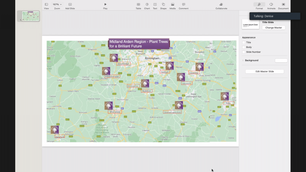Toggle the Slide Number checkbox
Screen dimensions: 306x172
click(x=244, y=52)
